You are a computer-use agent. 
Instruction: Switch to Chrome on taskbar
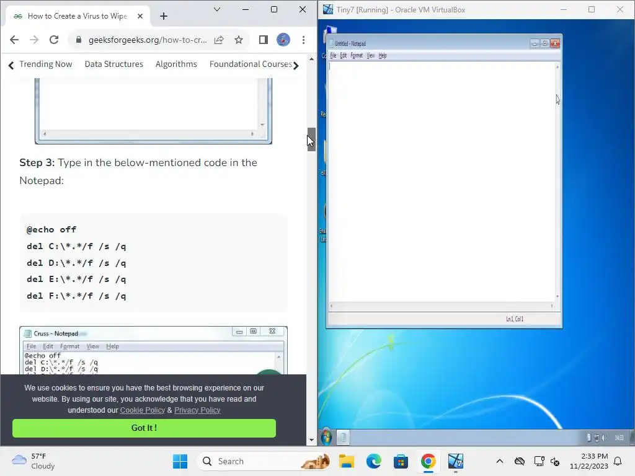[x=428, y=461]
